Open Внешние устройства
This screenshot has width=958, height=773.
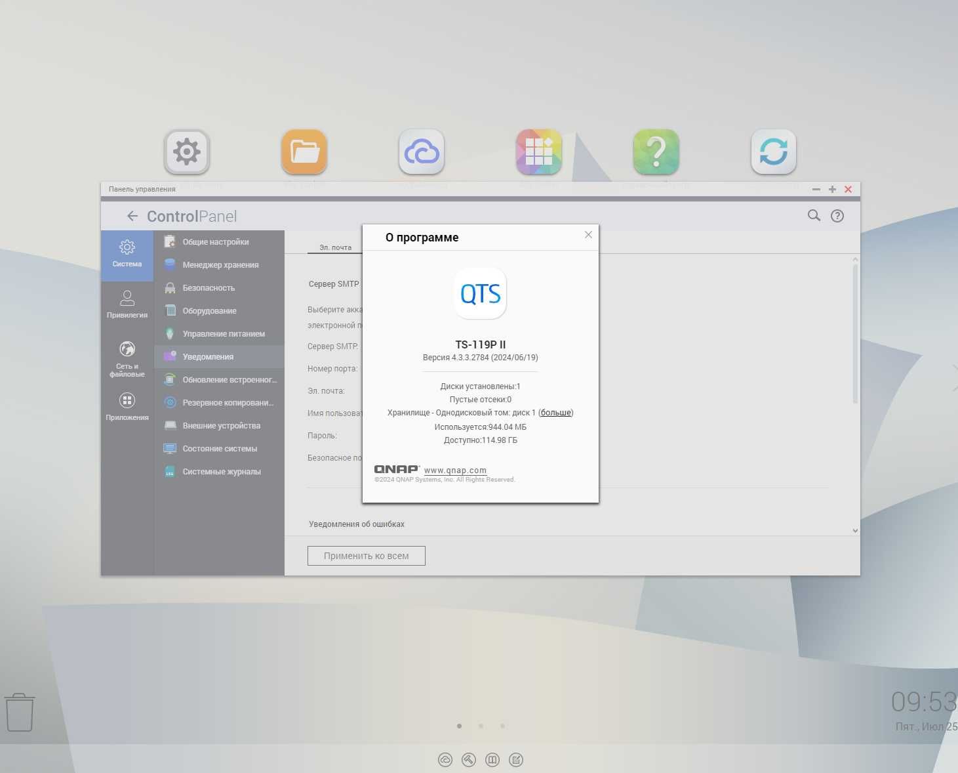point(219,426)
